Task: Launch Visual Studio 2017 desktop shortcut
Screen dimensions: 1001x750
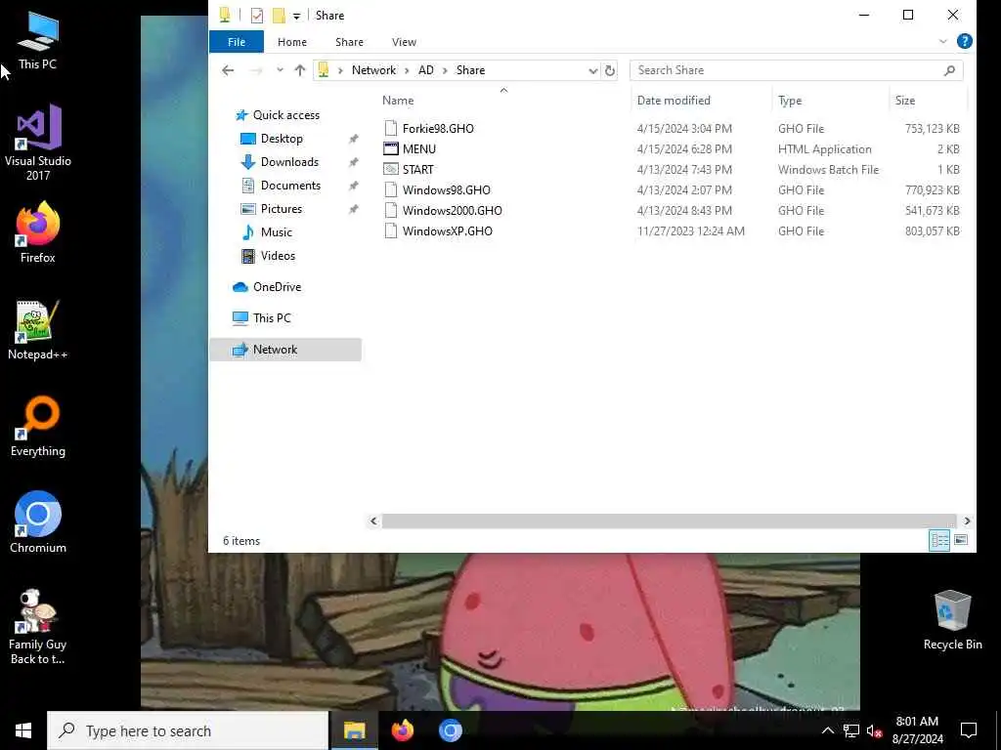Action: coord(38,143)
